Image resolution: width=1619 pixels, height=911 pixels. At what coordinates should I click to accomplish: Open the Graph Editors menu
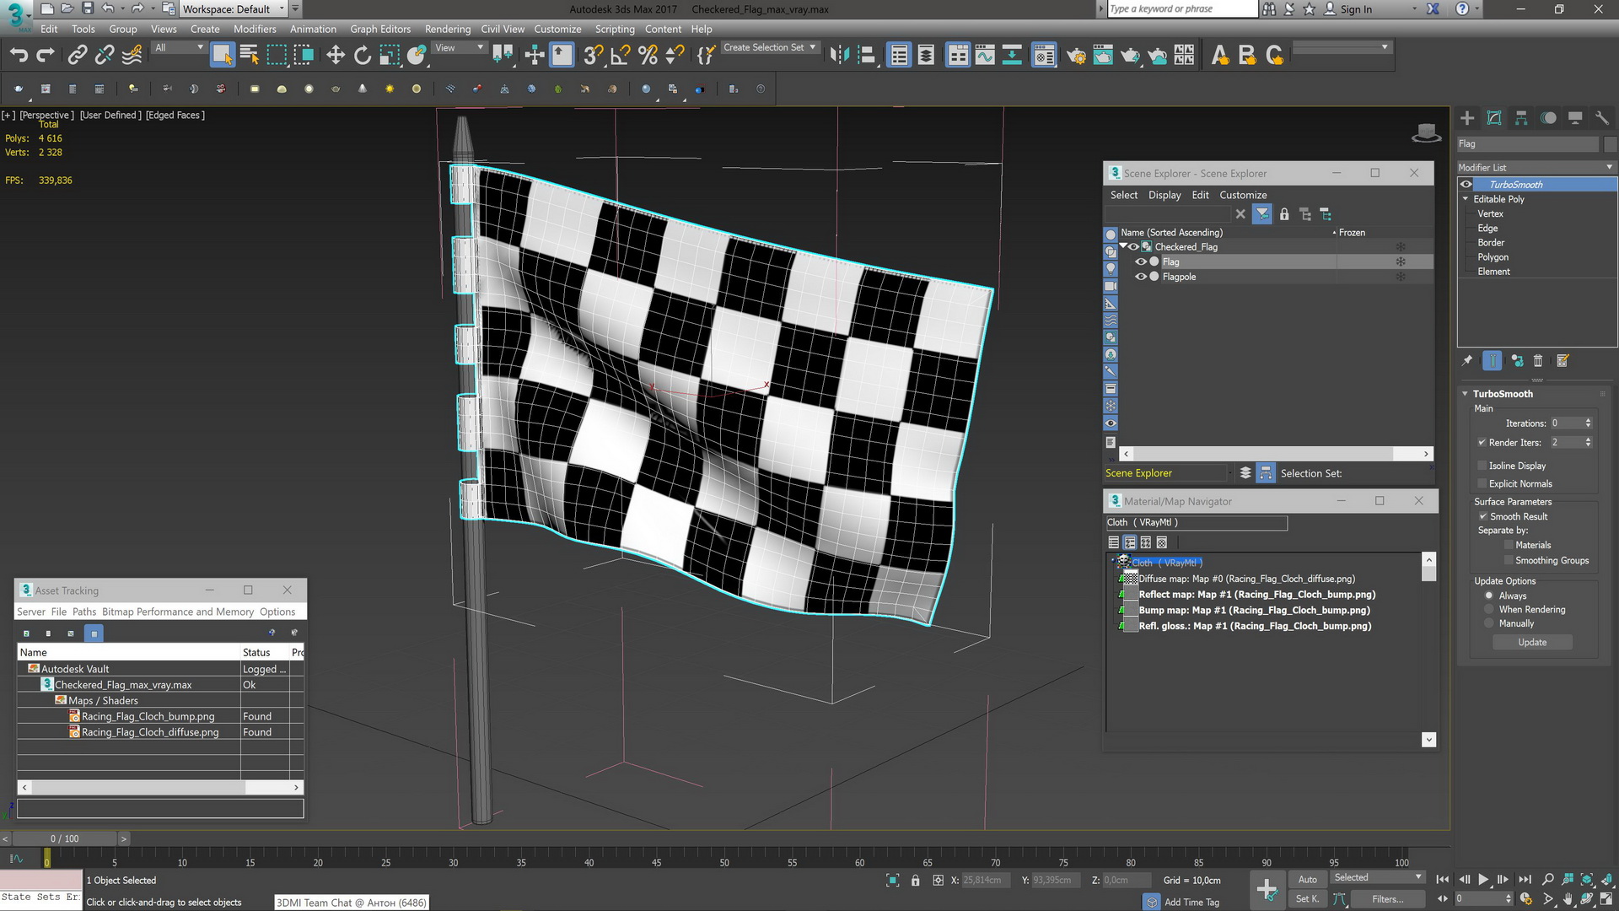click(x=380, y=29)
